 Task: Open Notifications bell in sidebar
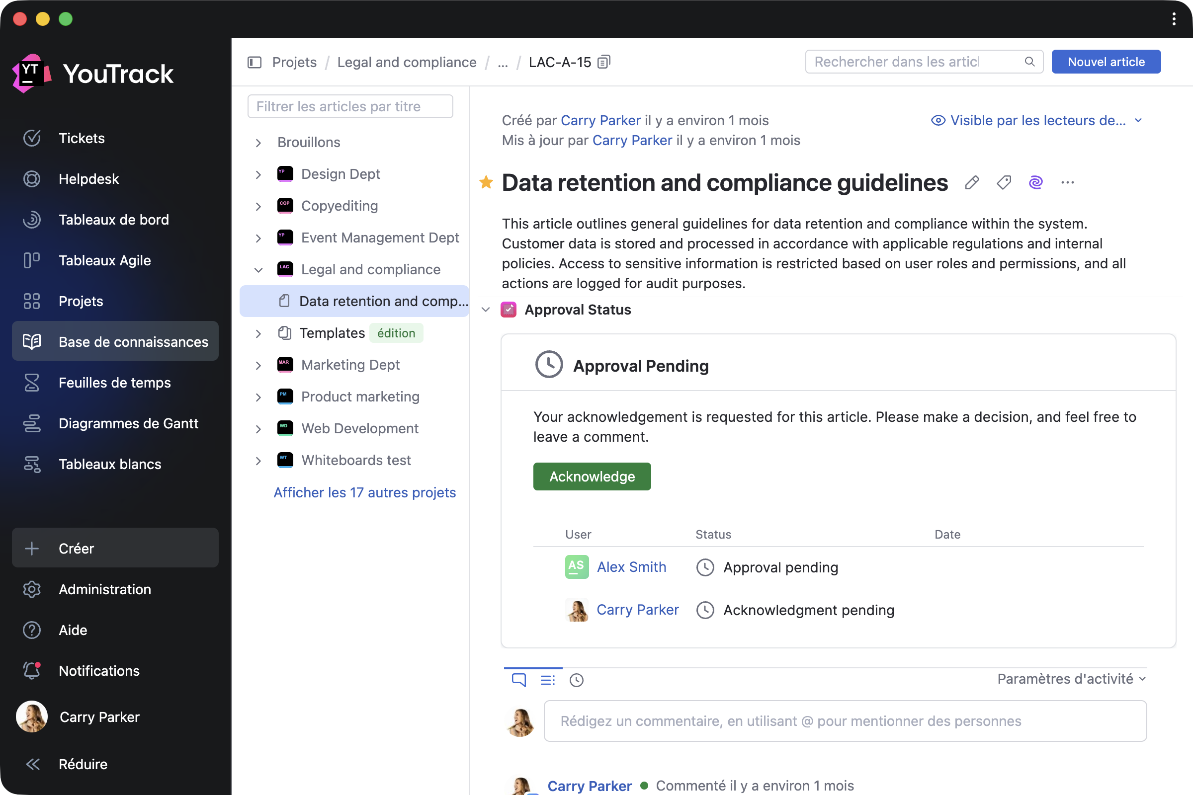coord(31,671)
